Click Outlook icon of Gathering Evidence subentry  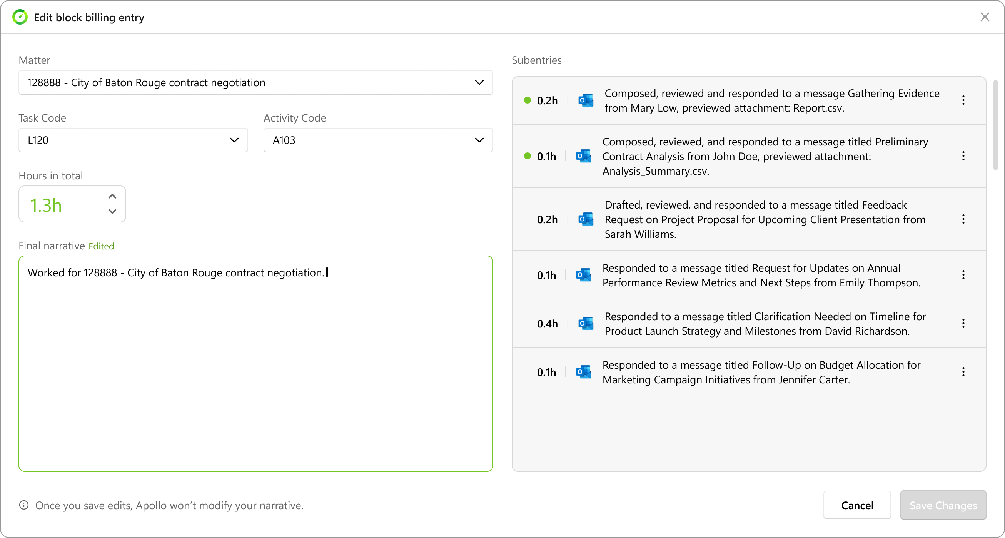[x=586, y=100]
